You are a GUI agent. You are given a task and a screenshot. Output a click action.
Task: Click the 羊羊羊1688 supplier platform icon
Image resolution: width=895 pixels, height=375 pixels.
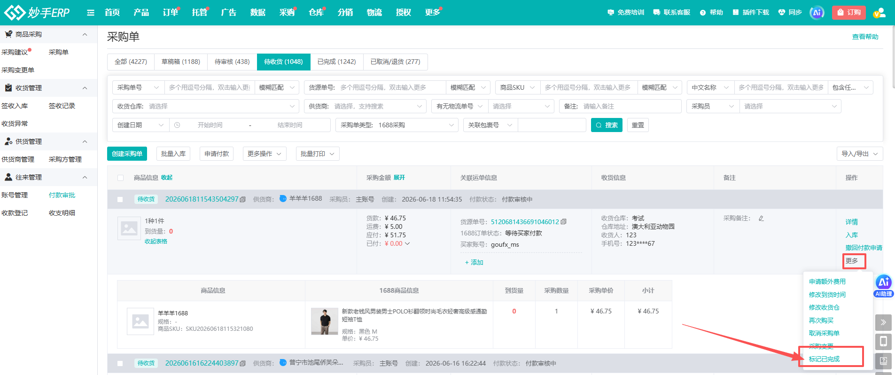click(x=283, y=199)
